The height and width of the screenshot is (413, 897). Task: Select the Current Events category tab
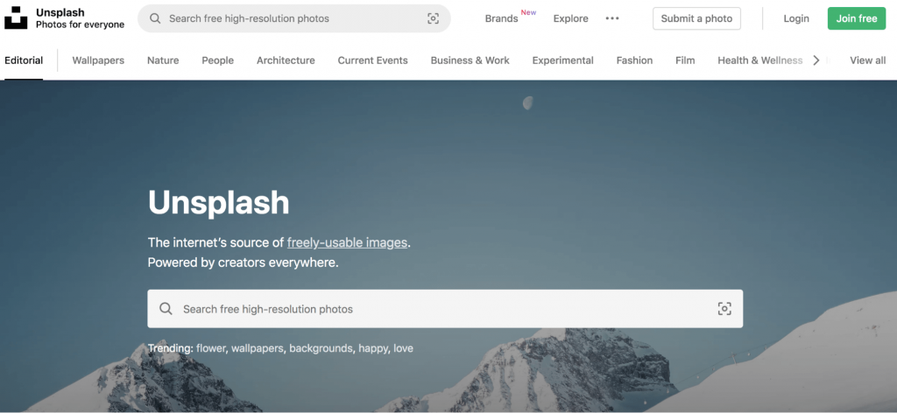pos(372,60)
